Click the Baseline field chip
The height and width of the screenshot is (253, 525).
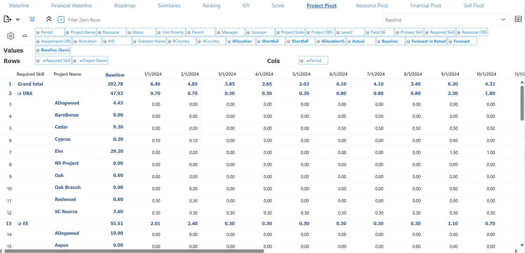coord(390,41)
